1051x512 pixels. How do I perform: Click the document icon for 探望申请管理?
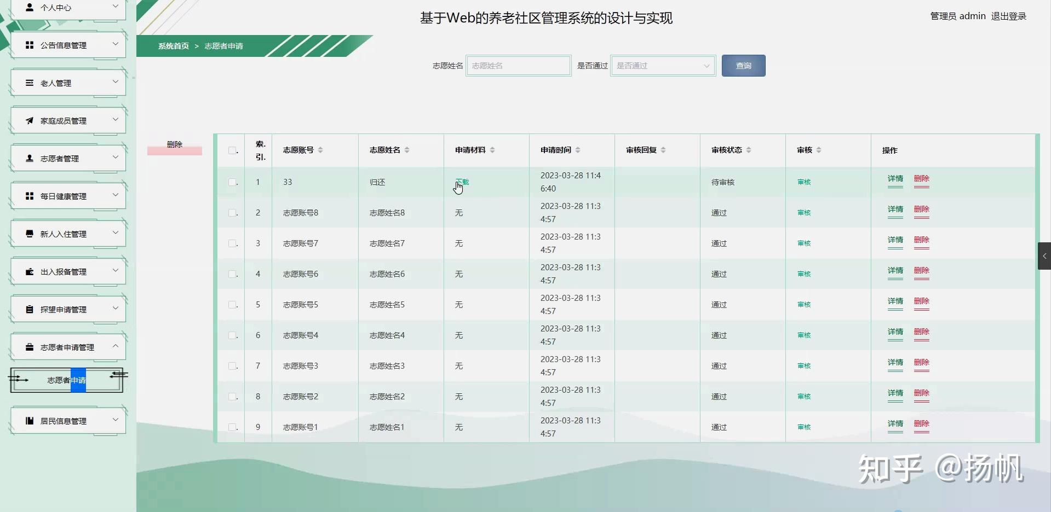point(30,309)
